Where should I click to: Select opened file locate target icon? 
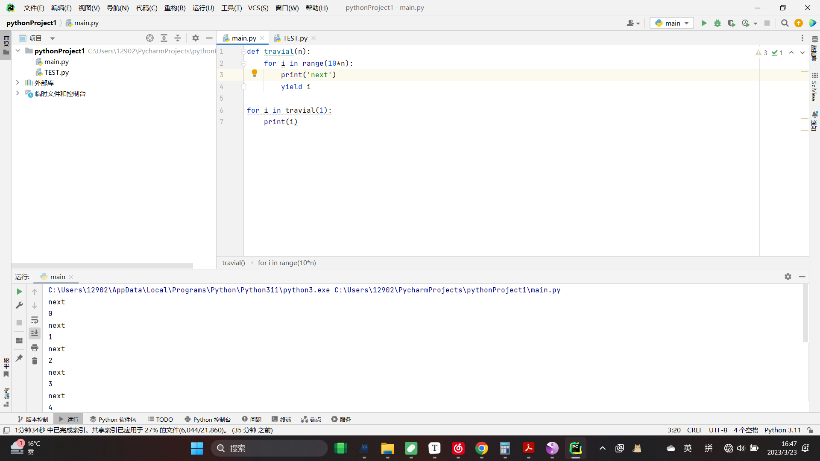pos(150,38)
